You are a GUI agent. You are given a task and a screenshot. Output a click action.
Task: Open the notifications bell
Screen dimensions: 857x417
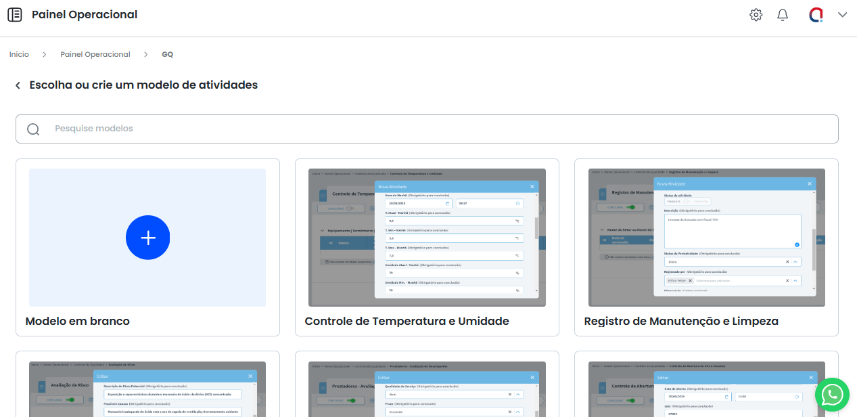click(x=783, y=15)
